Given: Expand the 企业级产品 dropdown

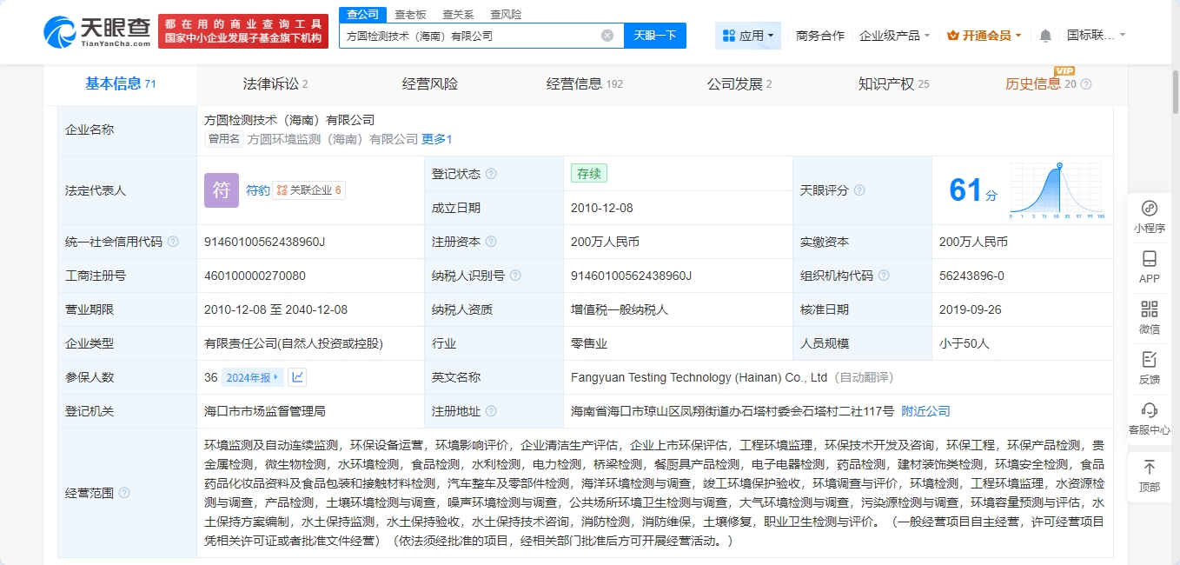Looking at the screenshot, I should coord(894,36).
